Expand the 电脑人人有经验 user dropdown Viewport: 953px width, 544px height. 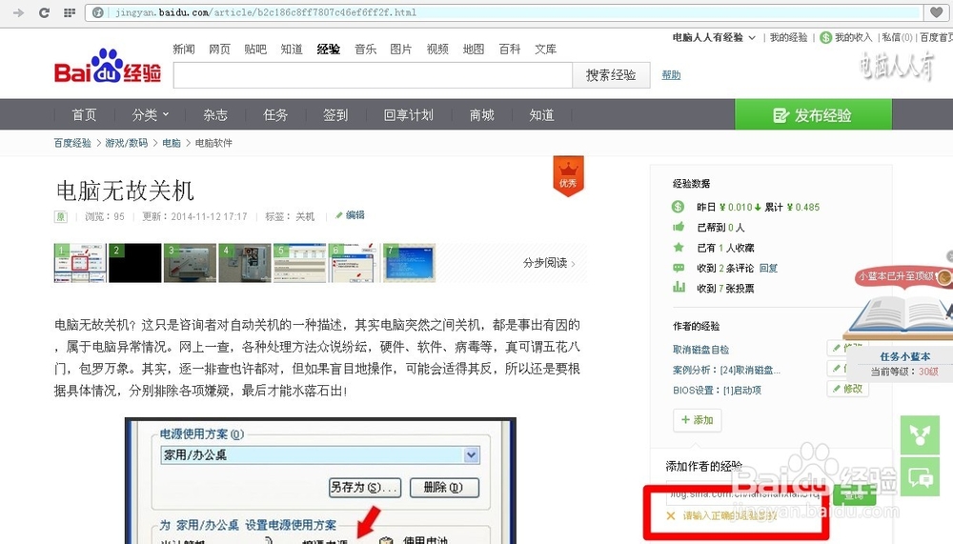pyautogui.click(x=714, y=38)
